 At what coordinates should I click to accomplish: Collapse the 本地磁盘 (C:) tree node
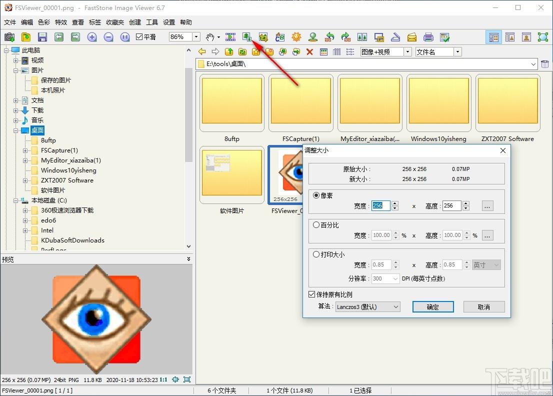click(15, 200)
